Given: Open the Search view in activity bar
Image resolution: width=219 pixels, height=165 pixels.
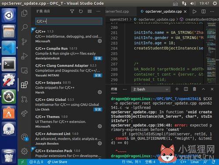Looking at the screenshot, I should (24, 27).
